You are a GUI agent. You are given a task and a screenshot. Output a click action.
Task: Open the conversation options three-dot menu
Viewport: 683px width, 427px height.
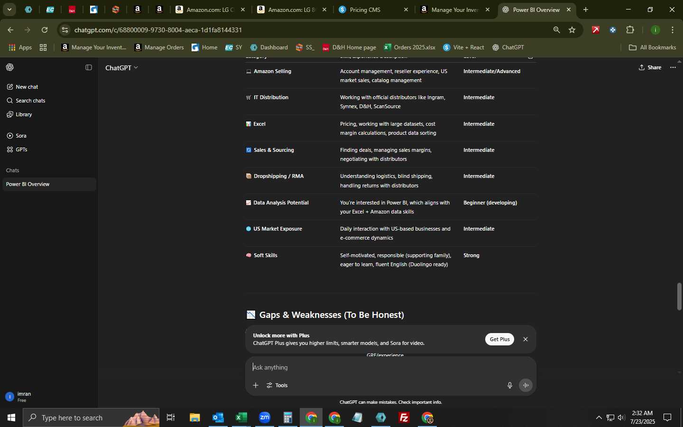pos(673,67)
